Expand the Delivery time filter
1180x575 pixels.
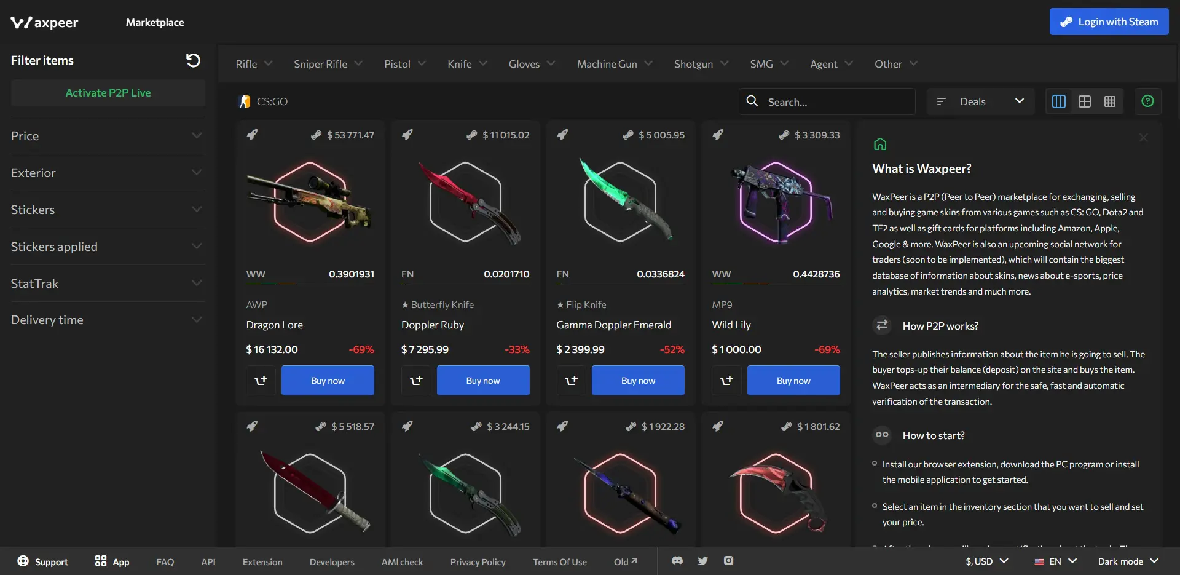107,320
